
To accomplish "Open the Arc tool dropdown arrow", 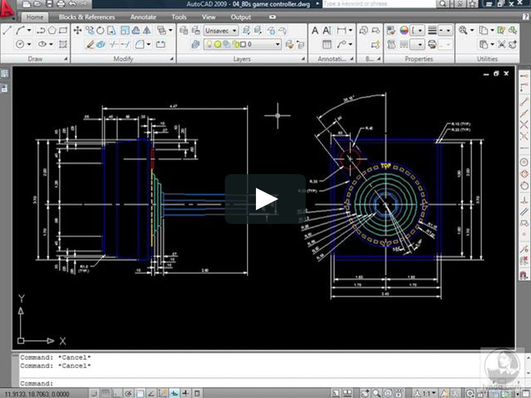I will point(29,30).
